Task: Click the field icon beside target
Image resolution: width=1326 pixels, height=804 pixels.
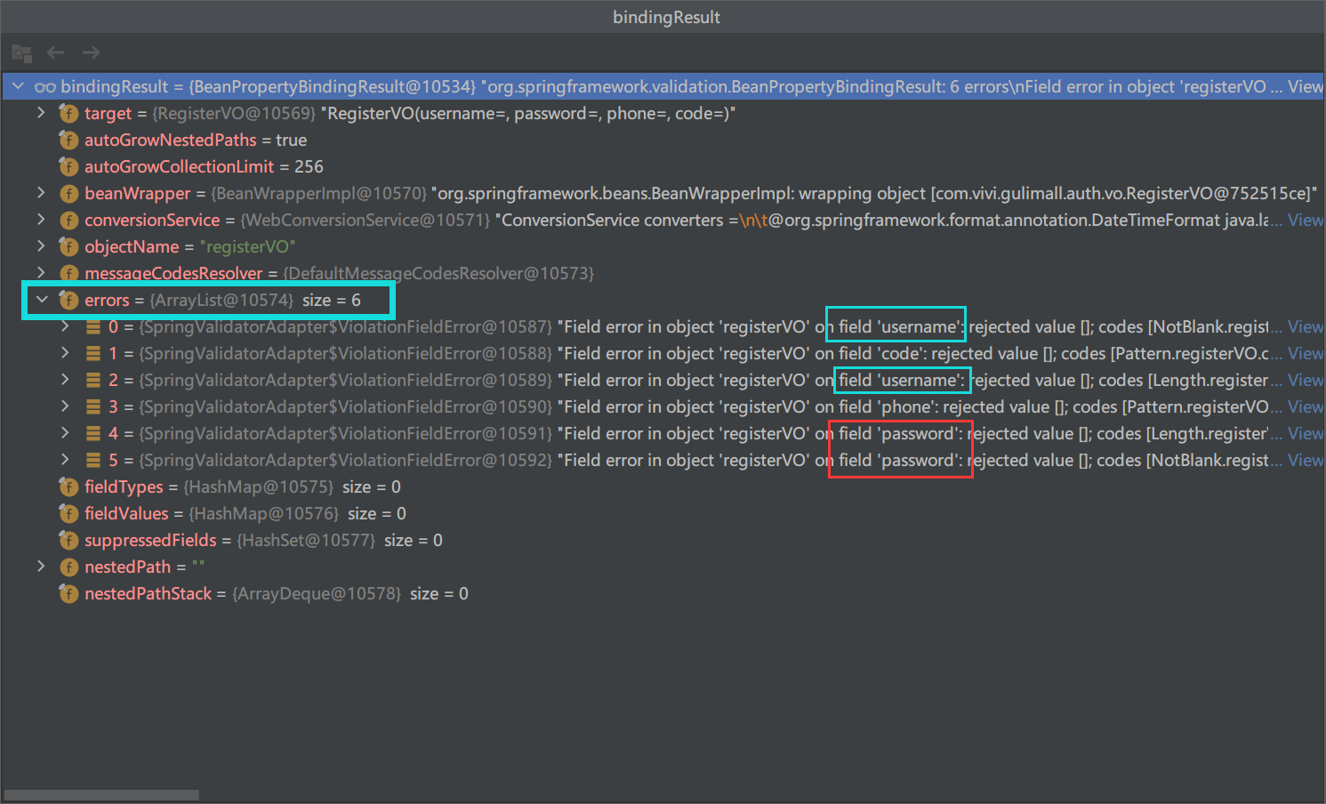Action: tap(68, 113)
